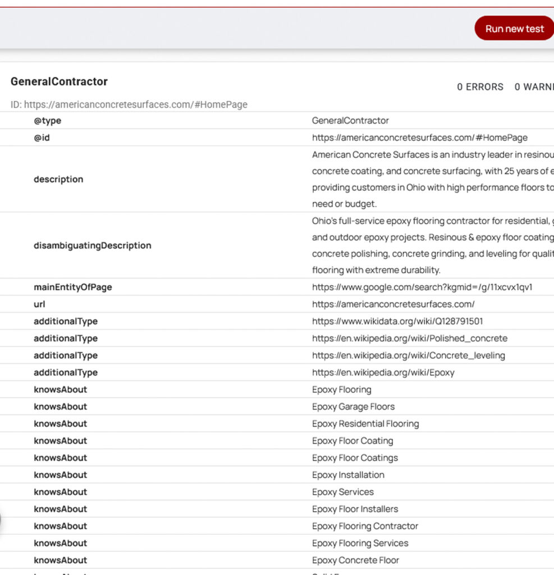Click the Epoxy Flooring Services value

coord(360,543)
